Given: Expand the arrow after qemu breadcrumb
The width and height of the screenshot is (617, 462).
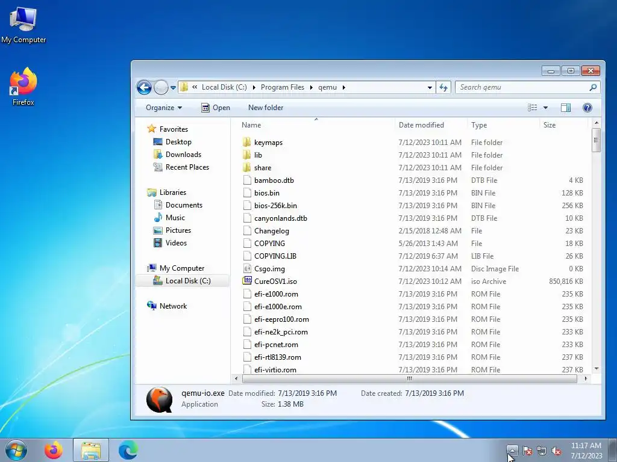Looking at the screenshot, I should coord(344,88).
